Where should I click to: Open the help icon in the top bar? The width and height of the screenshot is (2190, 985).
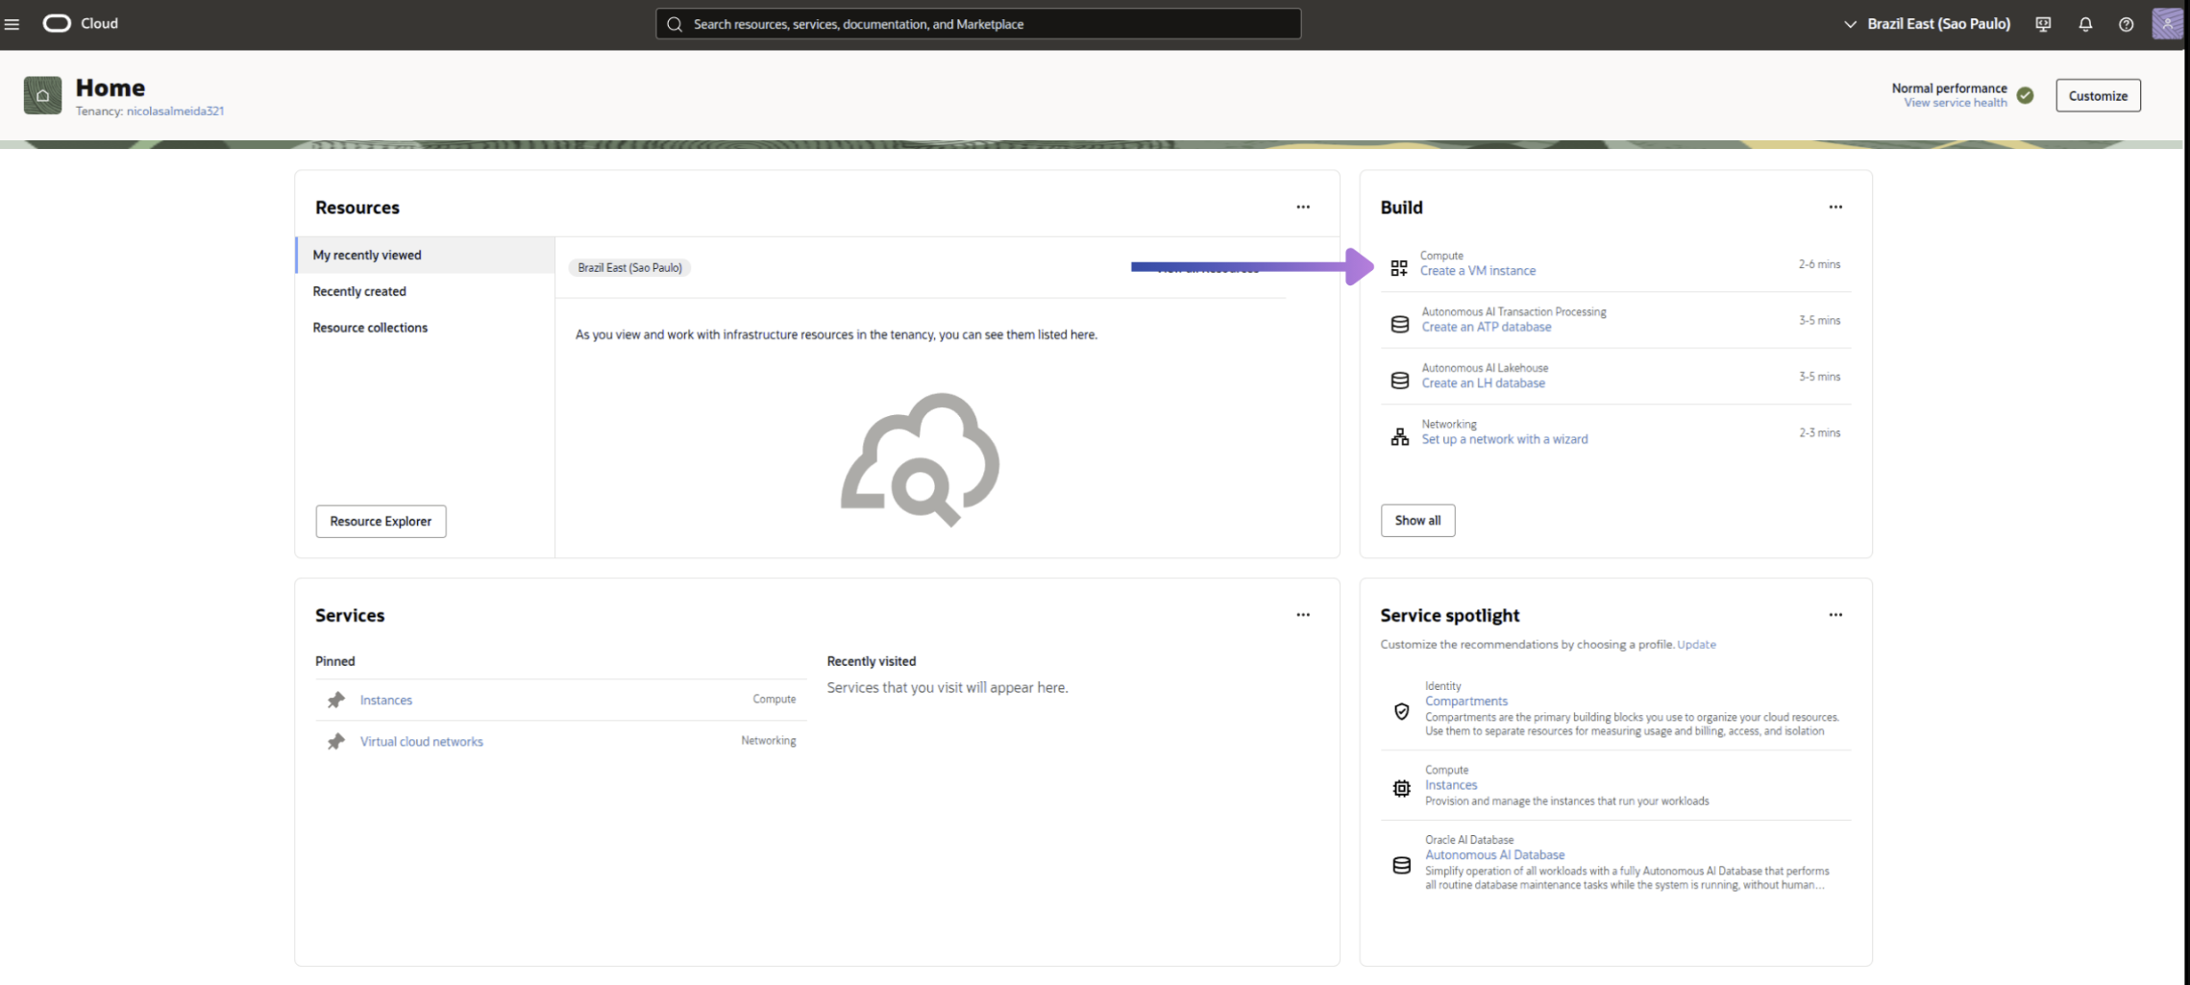click(2126, 23)
